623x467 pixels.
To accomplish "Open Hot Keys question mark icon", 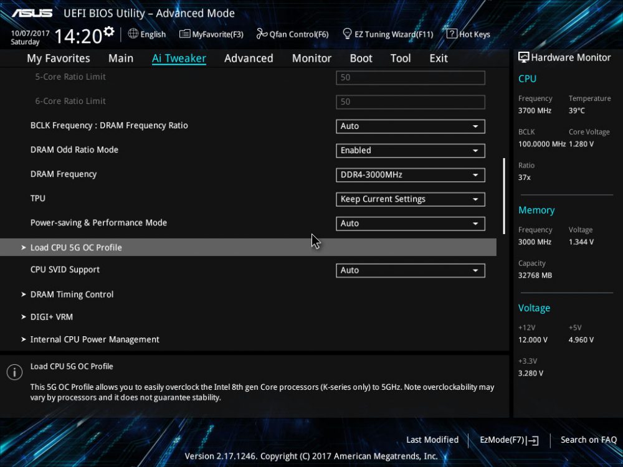I will tap(451, 34).
